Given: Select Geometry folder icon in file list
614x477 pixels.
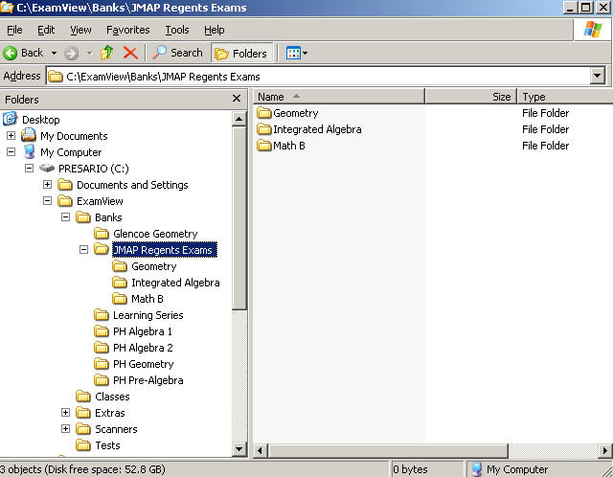Looking at the screenshot, I should 264,113.
